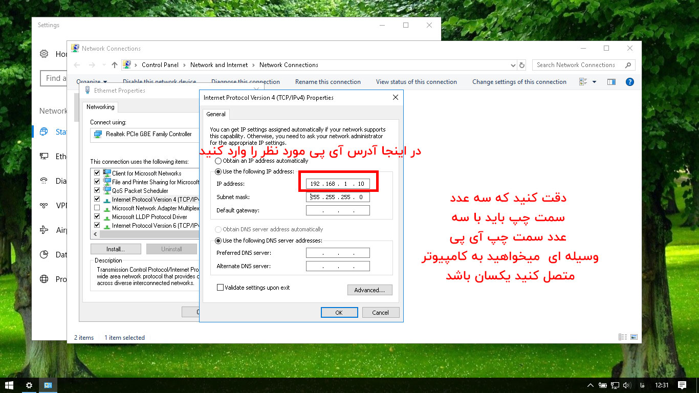Click the Help question mark icon
Screen dimensions: 699x393
630,82
